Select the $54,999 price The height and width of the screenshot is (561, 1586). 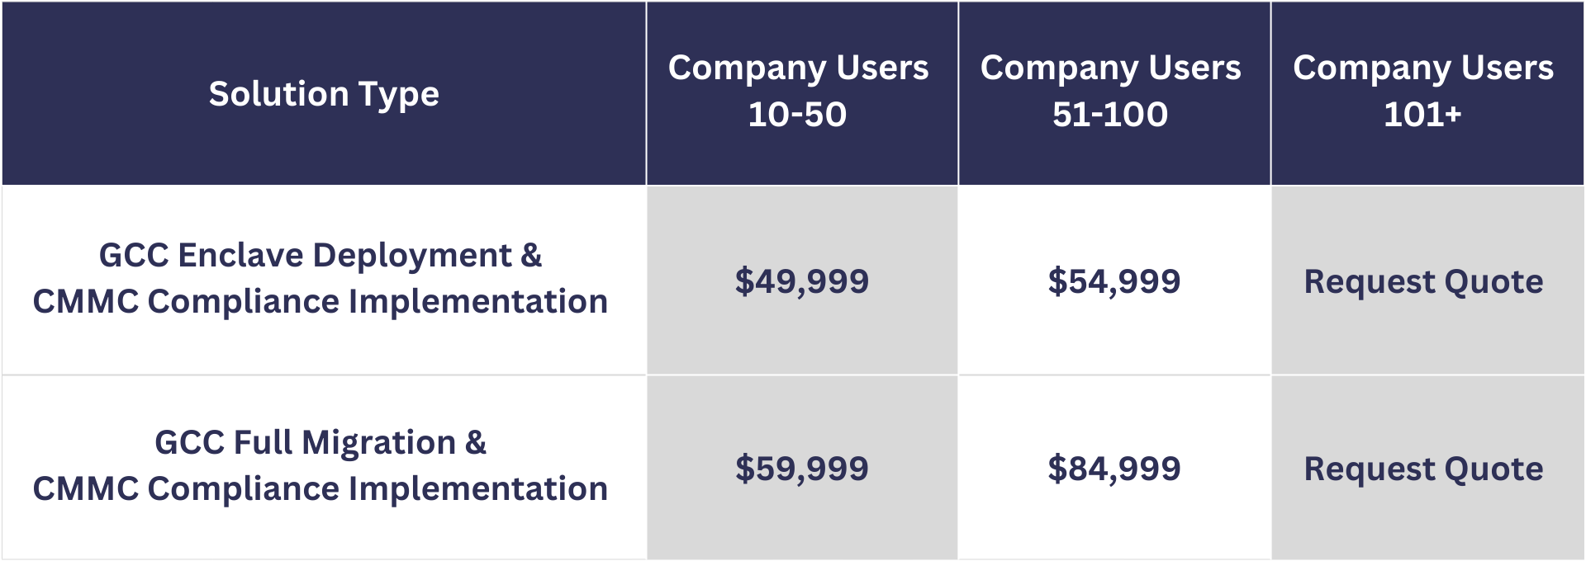click(x=1114, y=281)
